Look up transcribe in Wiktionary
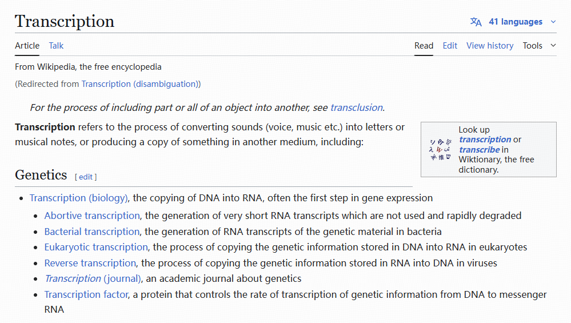Screen dimensions: 571x323 click(x=479, y=150)
